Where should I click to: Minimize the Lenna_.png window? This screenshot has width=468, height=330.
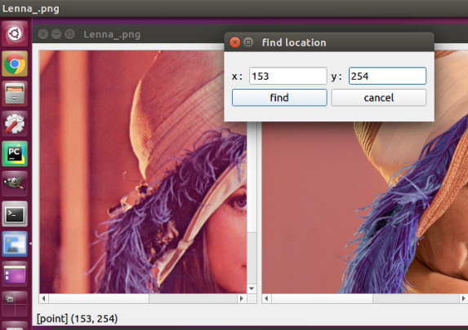click(56, 34)
